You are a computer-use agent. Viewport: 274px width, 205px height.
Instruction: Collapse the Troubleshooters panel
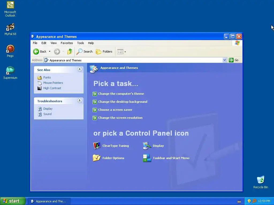[79, 101]
